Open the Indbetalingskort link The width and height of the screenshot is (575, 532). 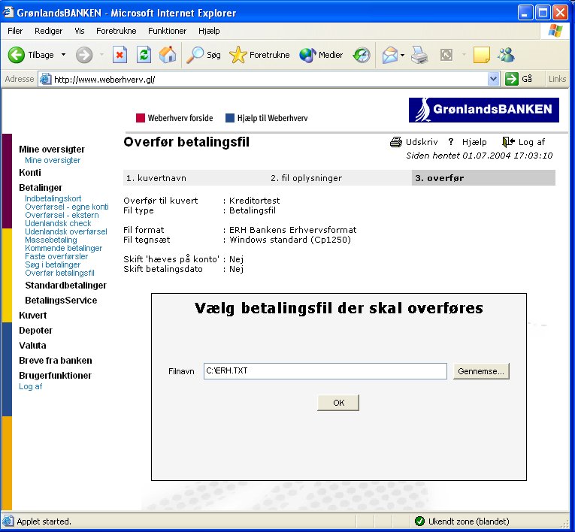(53, 198)
